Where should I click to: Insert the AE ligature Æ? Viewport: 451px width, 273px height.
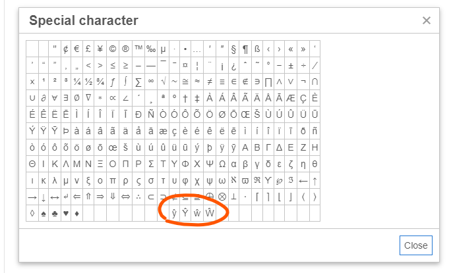tap(291, 98)
